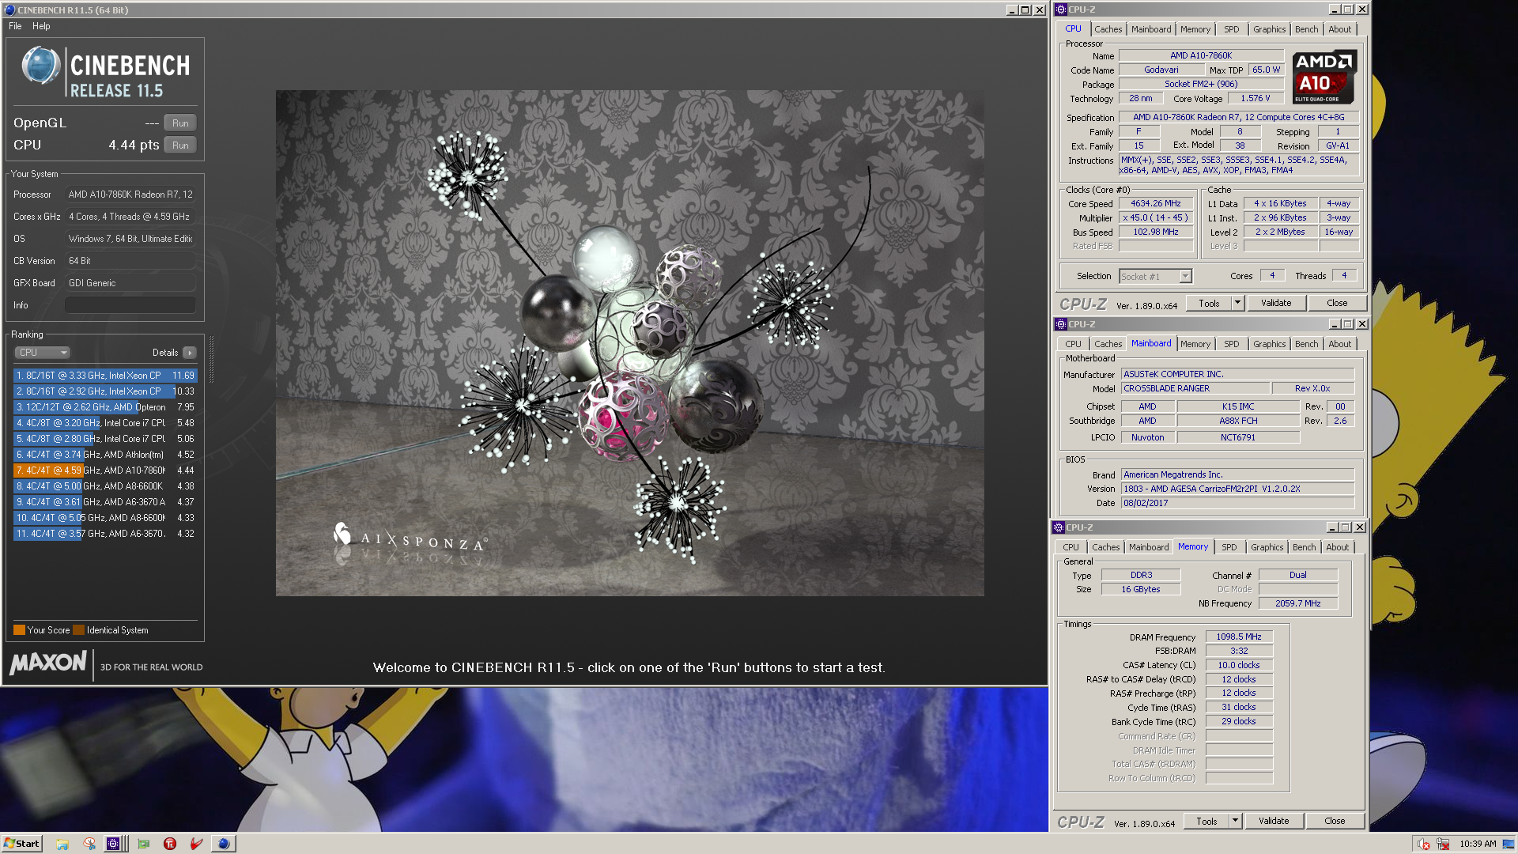Click the Tools button in the top CPU-Z window
This screenshot has width=1518, height=854.
coord(1209,303)
